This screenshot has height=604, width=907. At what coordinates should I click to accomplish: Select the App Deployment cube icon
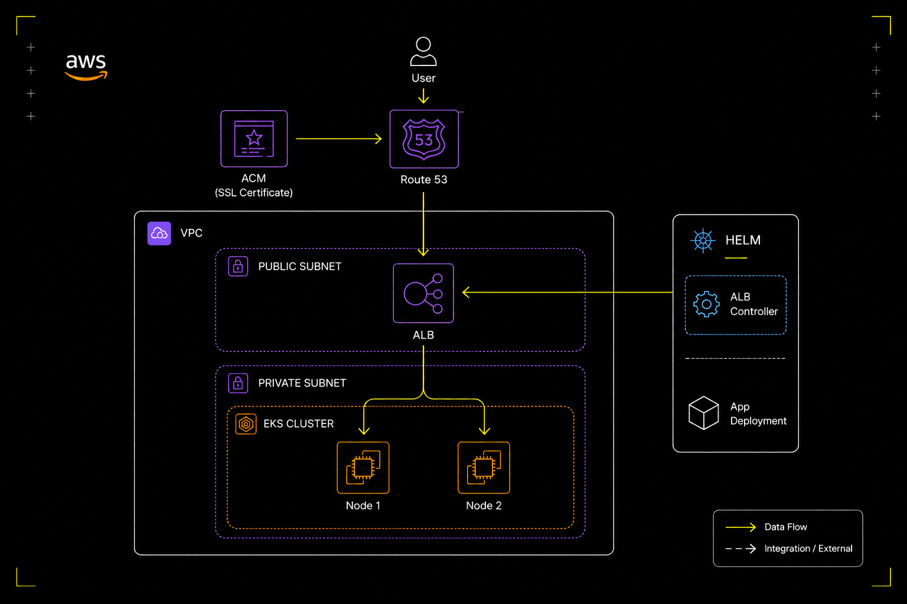(703, 413)
